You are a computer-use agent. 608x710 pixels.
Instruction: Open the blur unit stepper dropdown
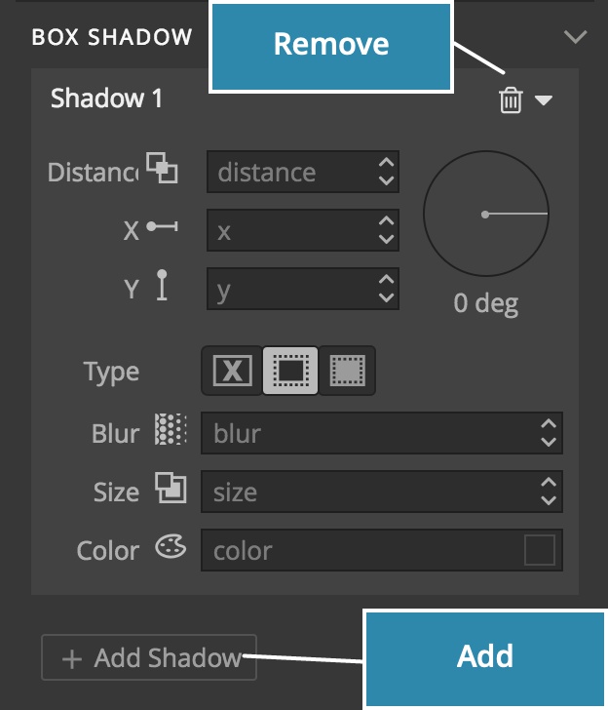(x=549, y=433)
